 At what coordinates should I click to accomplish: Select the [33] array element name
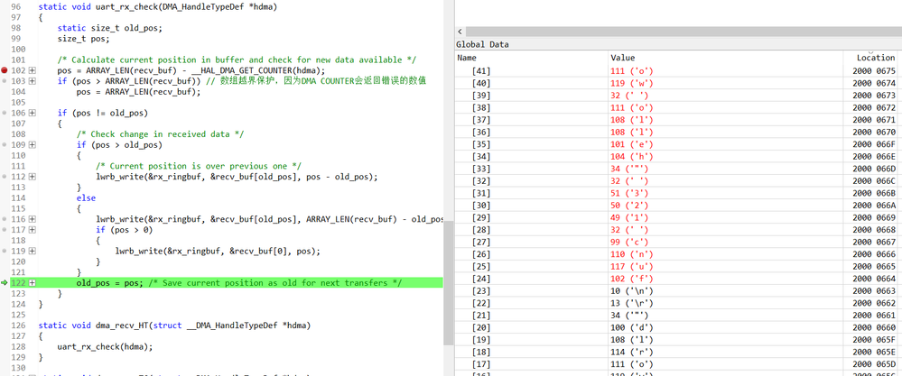coord(481,169)
